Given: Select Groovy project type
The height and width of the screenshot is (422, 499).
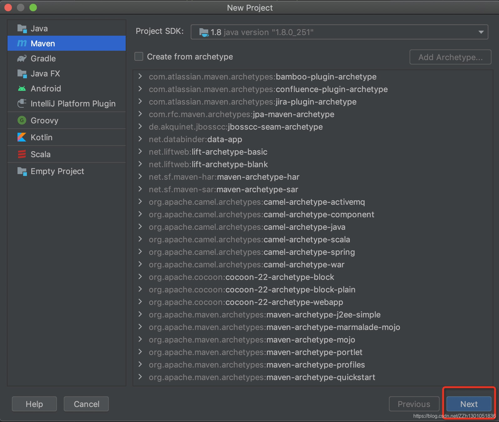Looking at the screenshot, I should [x=67, y=120].
